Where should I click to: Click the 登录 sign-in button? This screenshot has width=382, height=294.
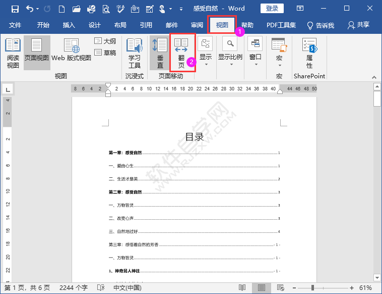272,9
